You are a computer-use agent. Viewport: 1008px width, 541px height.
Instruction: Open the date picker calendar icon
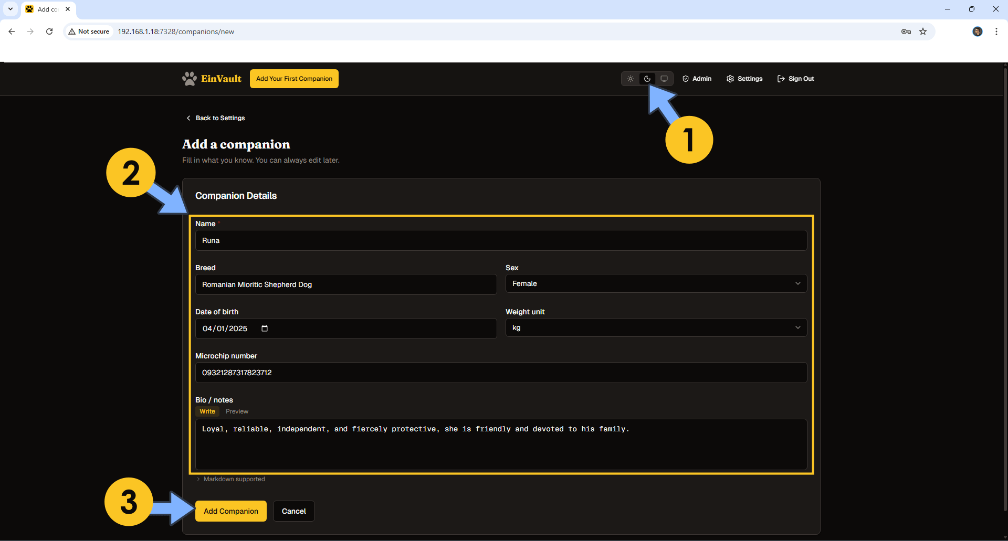[x=264, y=328]
